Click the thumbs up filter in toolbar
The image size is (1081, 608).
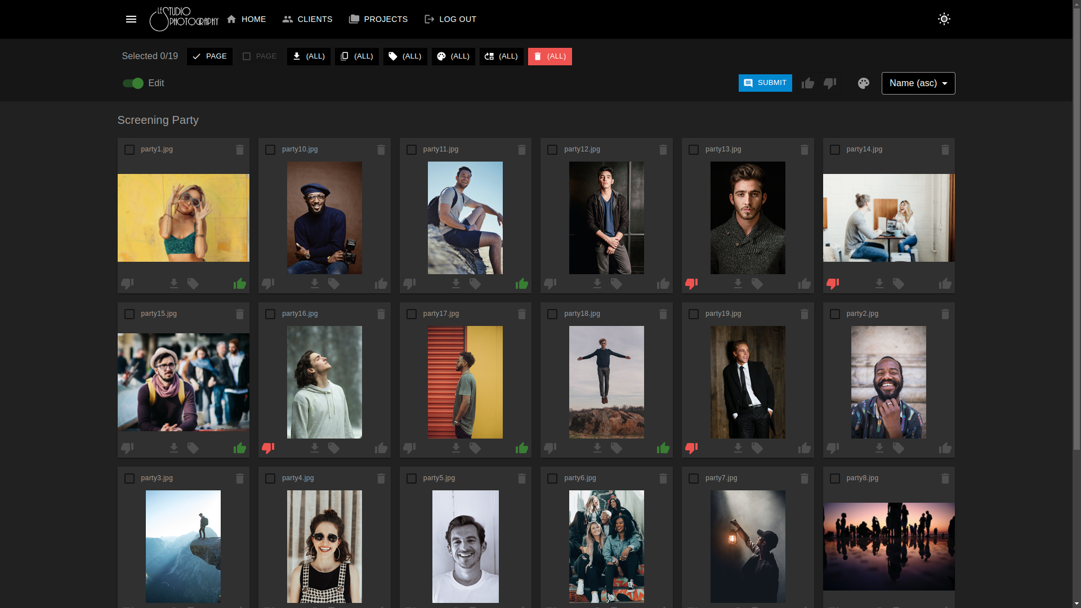(808, 83)
